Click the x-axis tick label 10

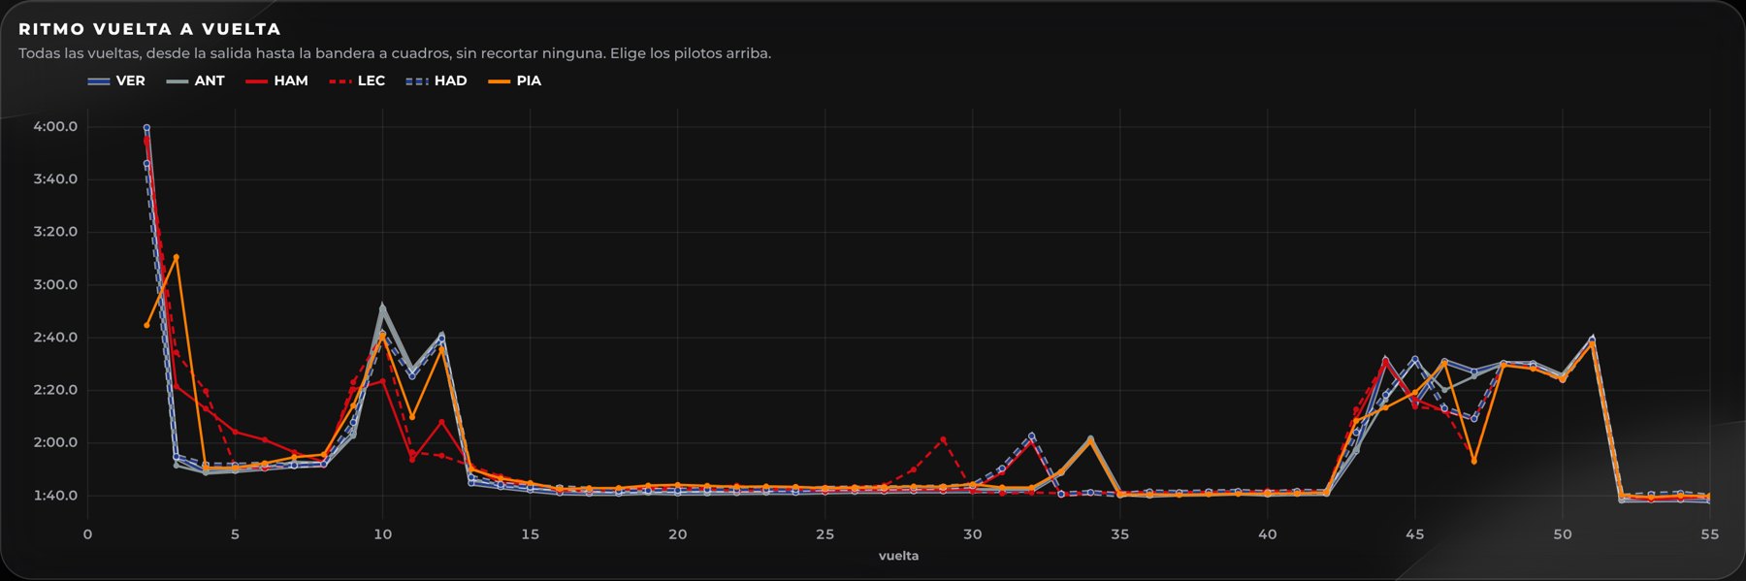(382, 534)
